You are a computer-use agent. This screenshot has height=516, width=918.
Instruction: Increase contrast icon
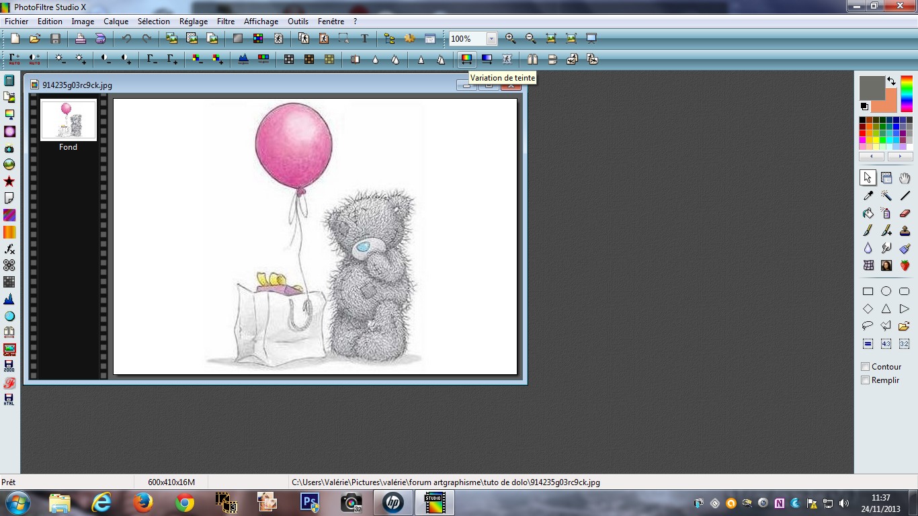[126, 59]
